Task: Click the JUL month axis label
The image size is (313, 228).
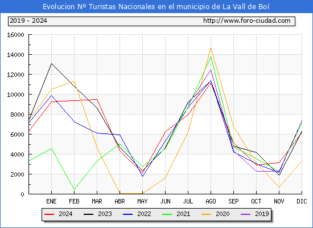Action: click(188, 201)
